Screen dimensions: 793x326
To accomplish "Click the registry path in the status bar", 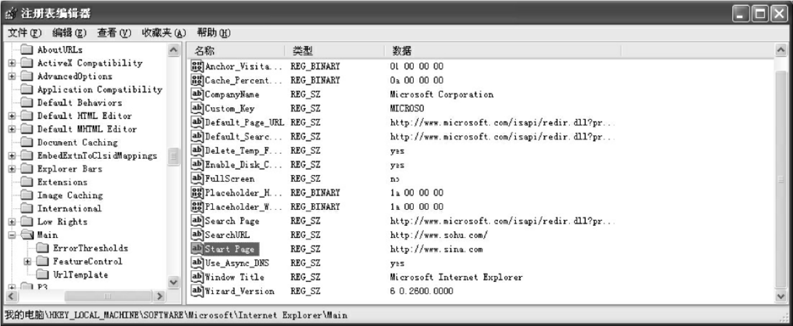I will click(x=176, y=315).
